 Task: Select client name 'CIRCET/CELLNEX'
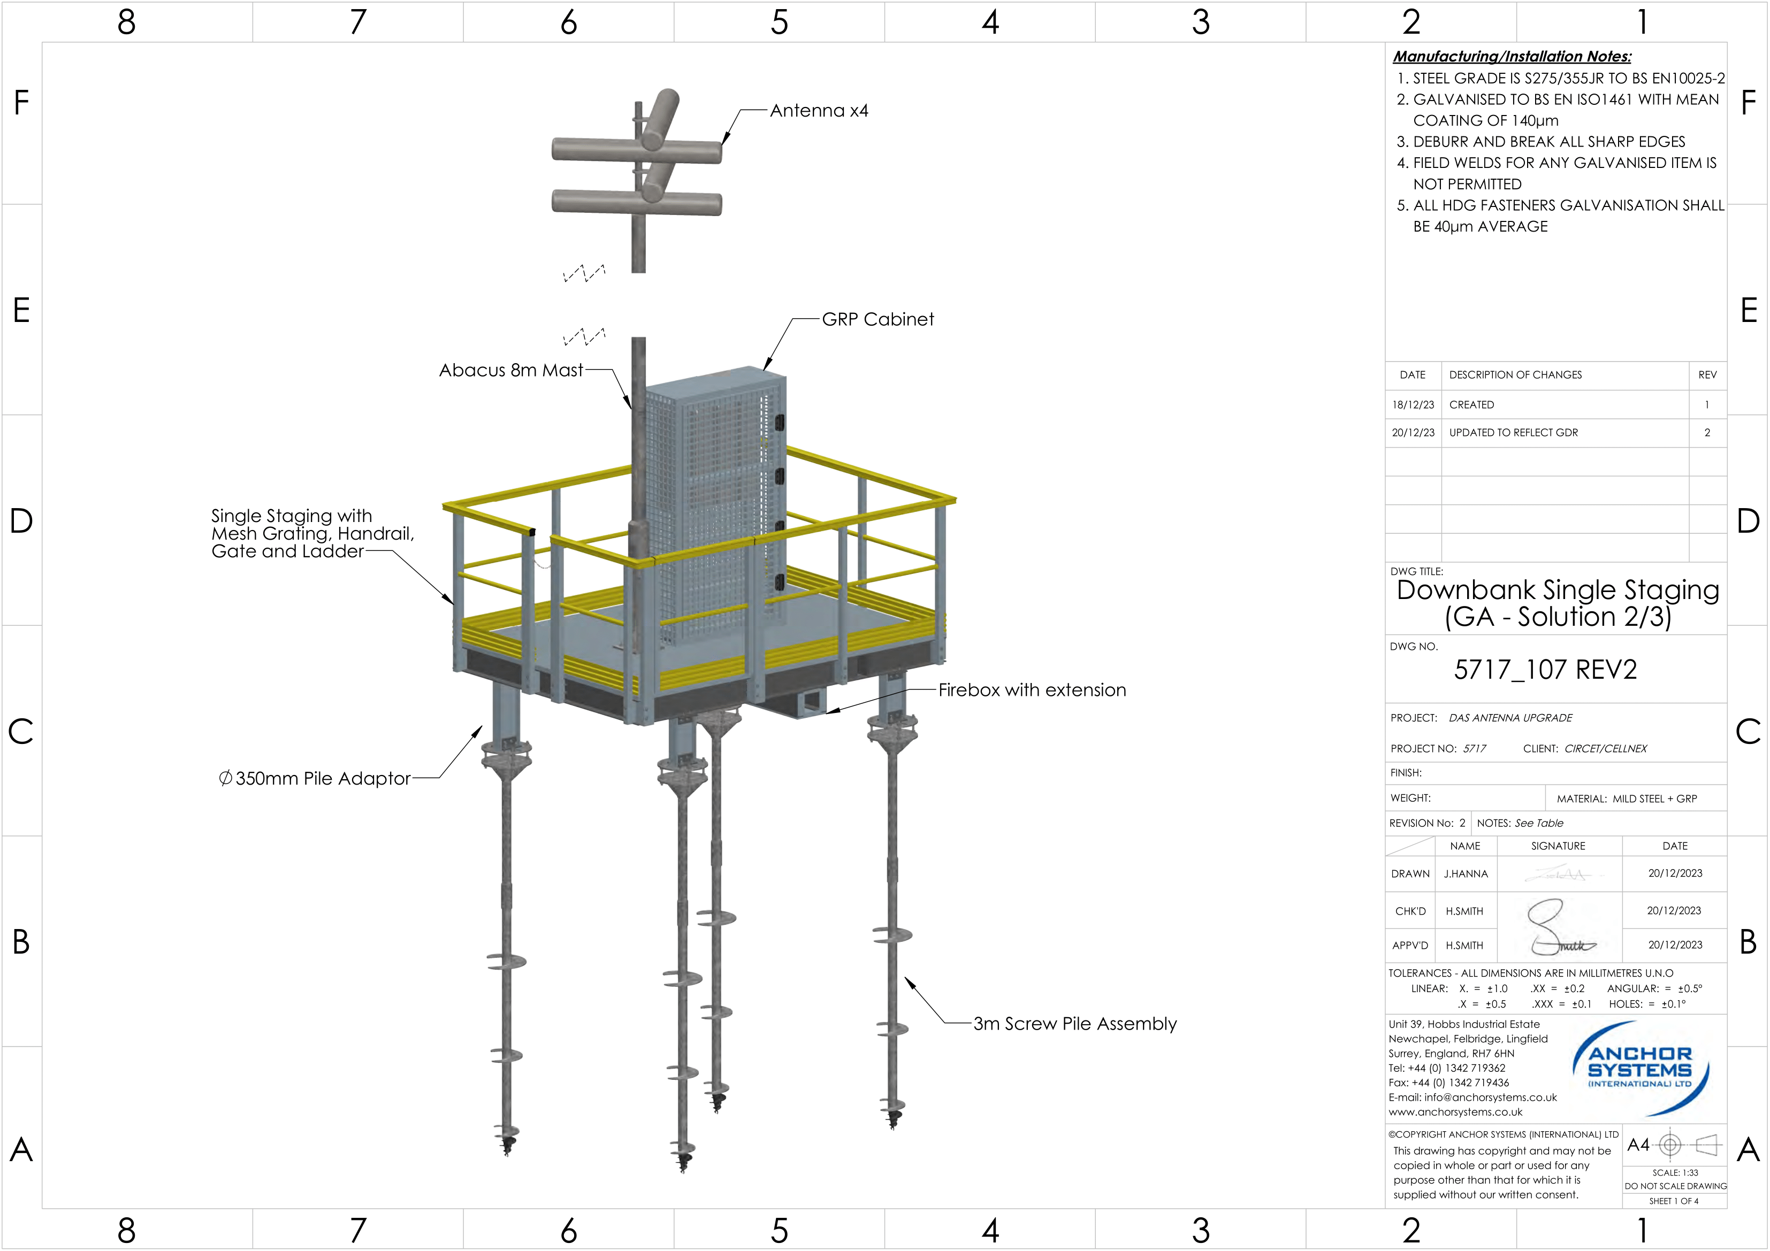coord(1606,748)
